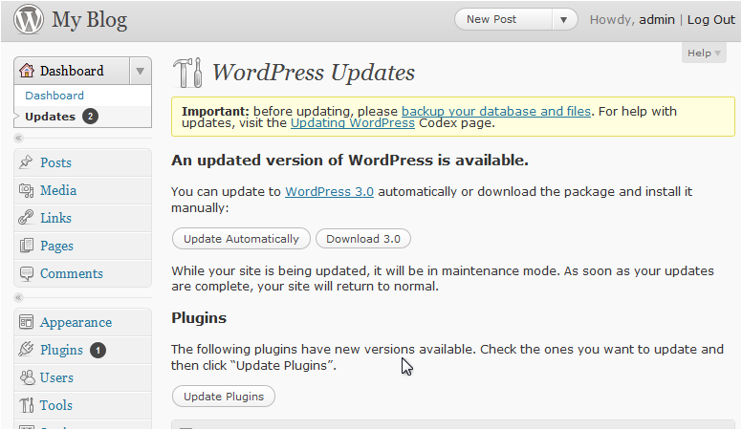The height and width of the screenshot is (430, 742).
Task: Click the admin profile link
Action: pyautogui.click(x=657, y=19)
